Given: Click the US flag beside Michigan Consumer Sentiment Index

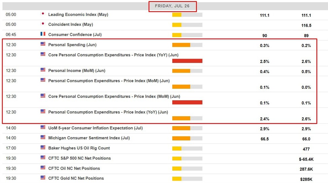Looking at the screenshot, I should click(43, 137).
